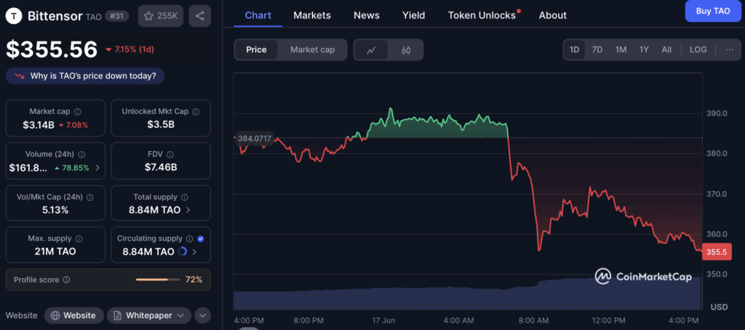Open the chart more options ellipsis

[730, 49]
